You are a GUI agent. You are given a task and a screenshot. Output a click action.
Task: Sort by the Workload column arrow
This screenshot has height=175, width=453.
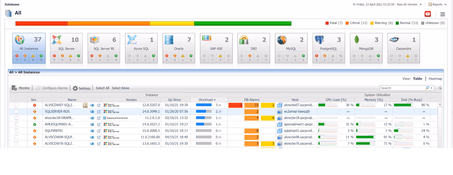click(x=215, y=100)
